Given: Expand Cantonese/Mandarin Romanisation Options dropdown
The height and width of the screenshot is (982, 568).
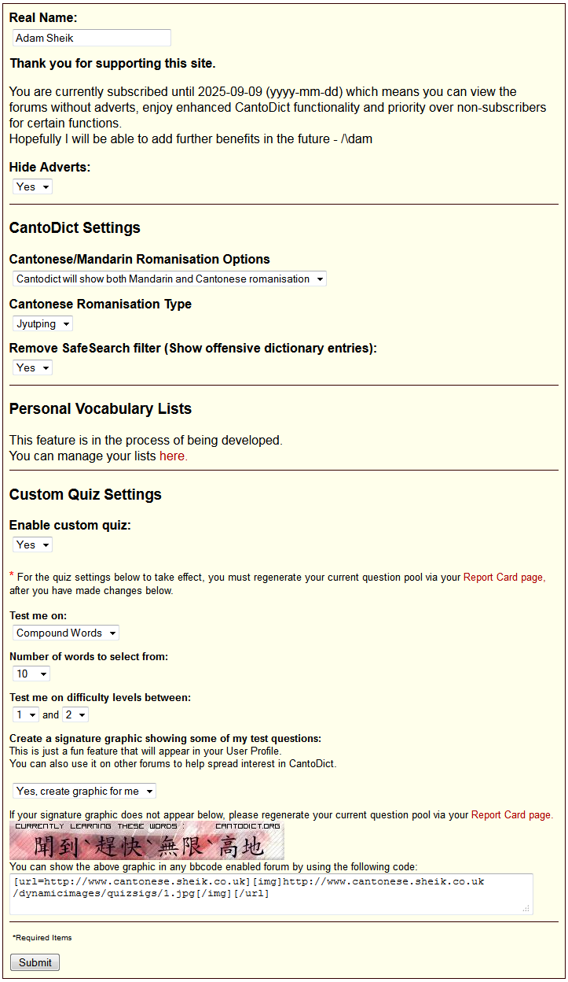Looking at the screenshot, I should (170, 279).
